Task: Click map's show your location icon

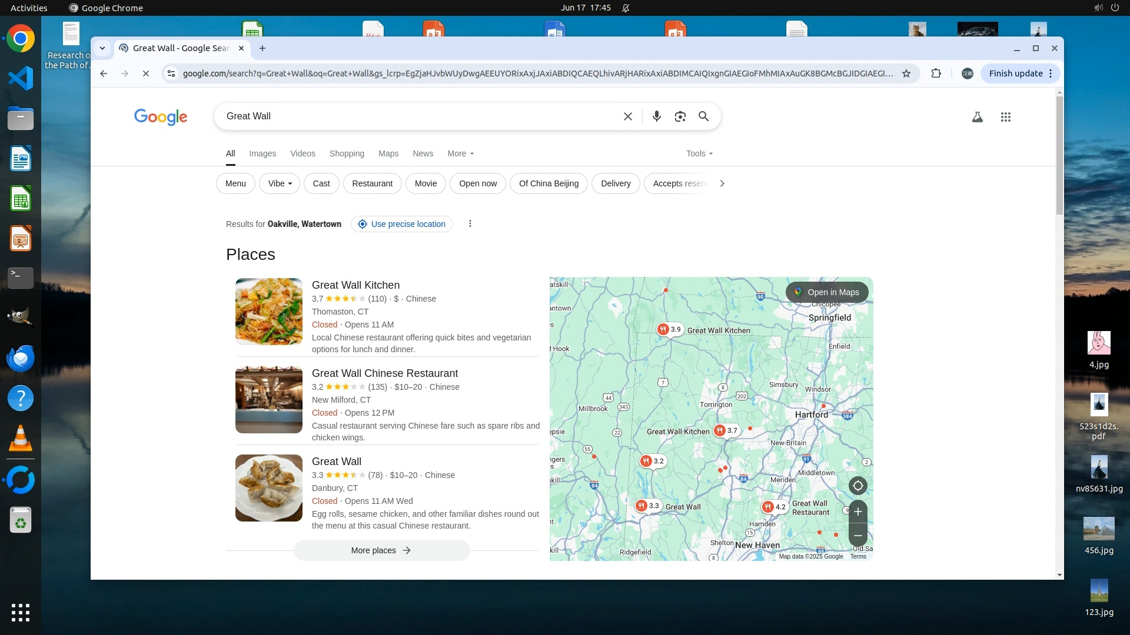Action: coord(858,486)
